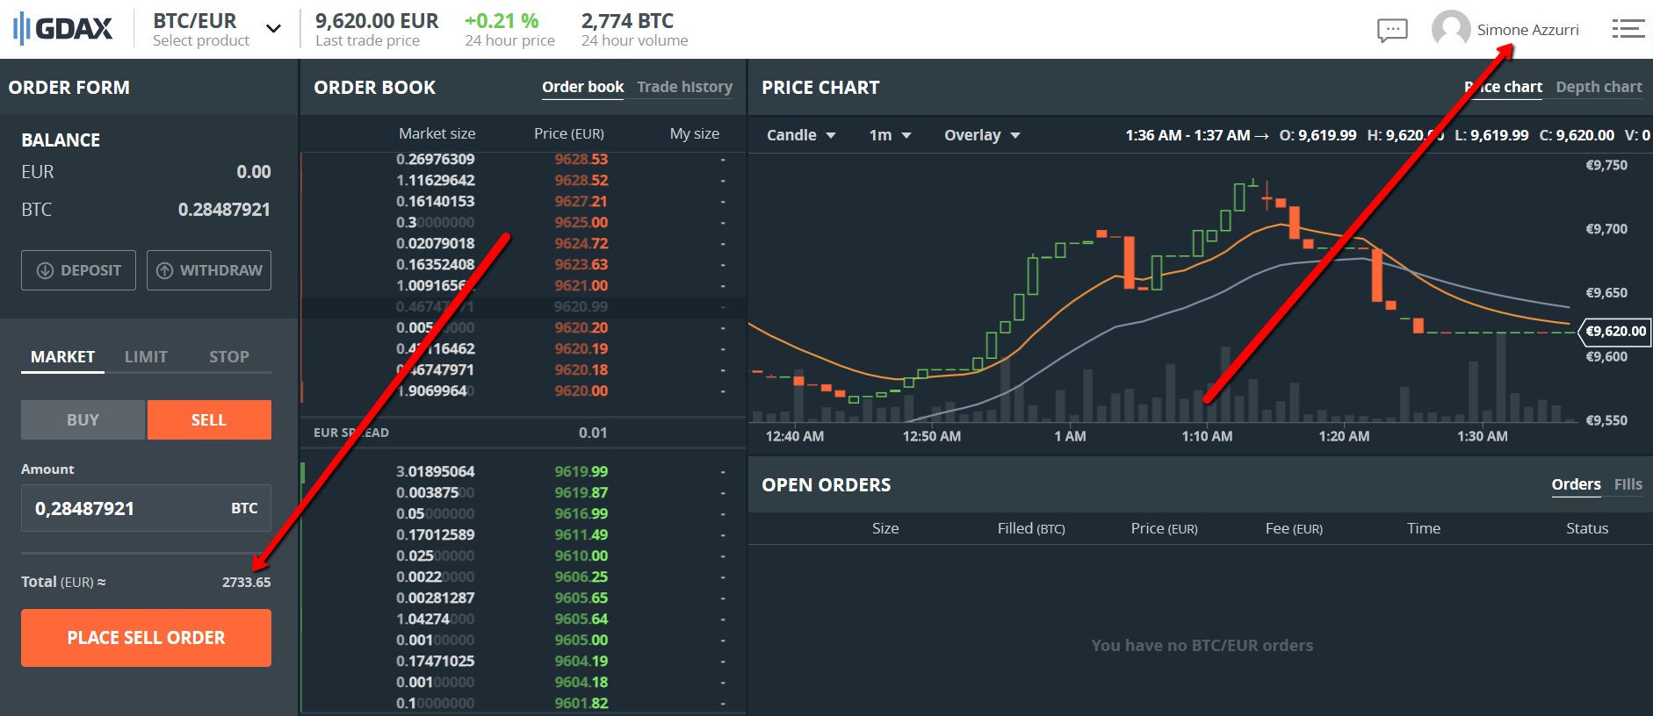Click the Deposit button
Viewport: 1653px width, 716px height.
pyautogui.click(x=78, y=270)
